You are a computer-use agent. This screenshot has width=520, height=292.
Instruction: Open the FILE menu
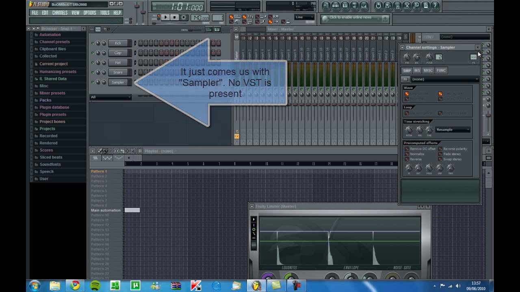tap(35, 13)
